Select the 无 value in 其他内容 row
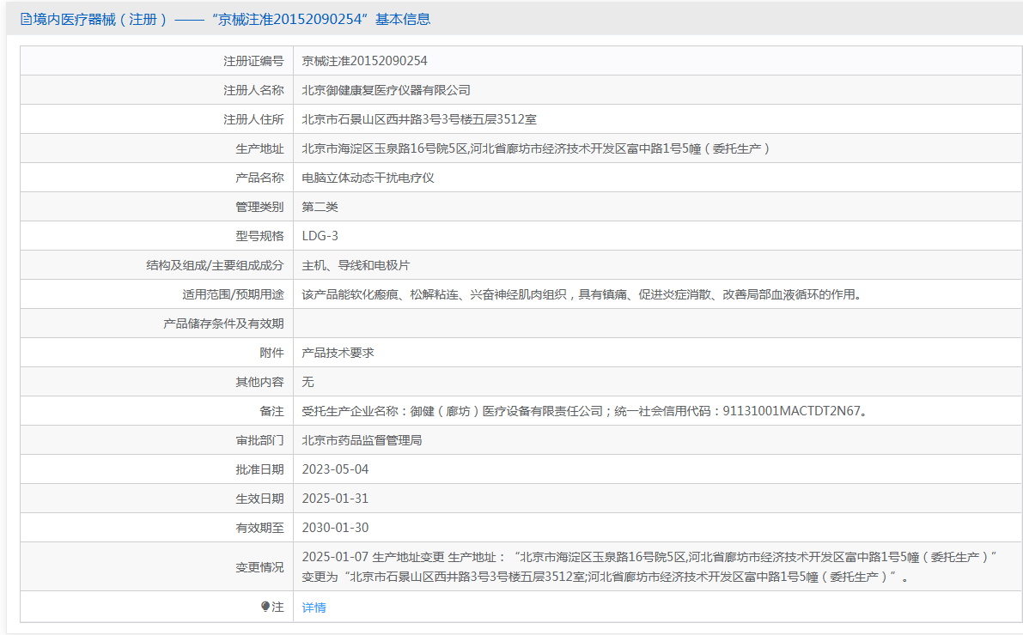1023x635 pixels. (308, 381)
